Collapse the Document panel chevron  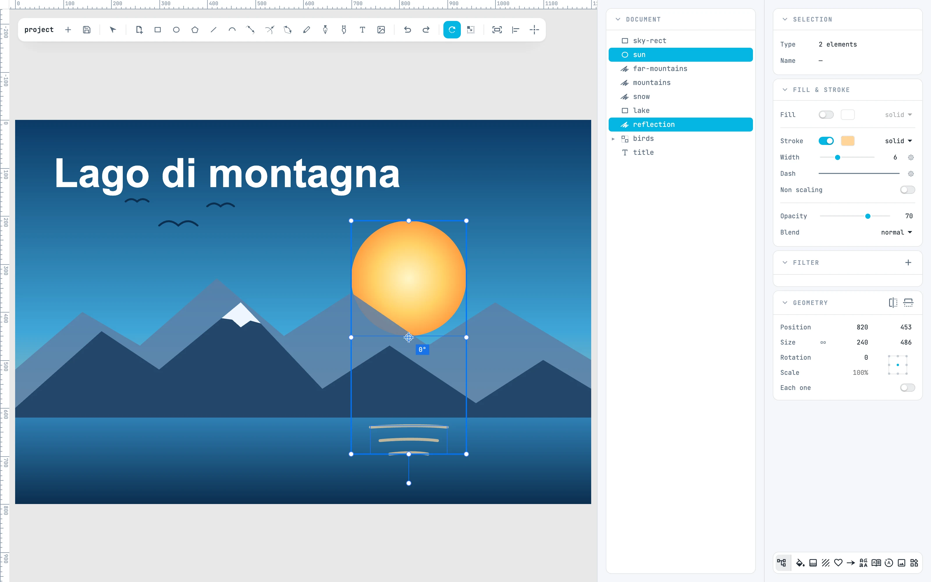(618, 19)
